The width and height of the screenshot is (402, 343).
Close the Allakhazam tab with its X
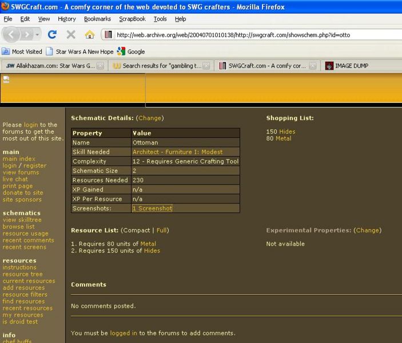100,66
